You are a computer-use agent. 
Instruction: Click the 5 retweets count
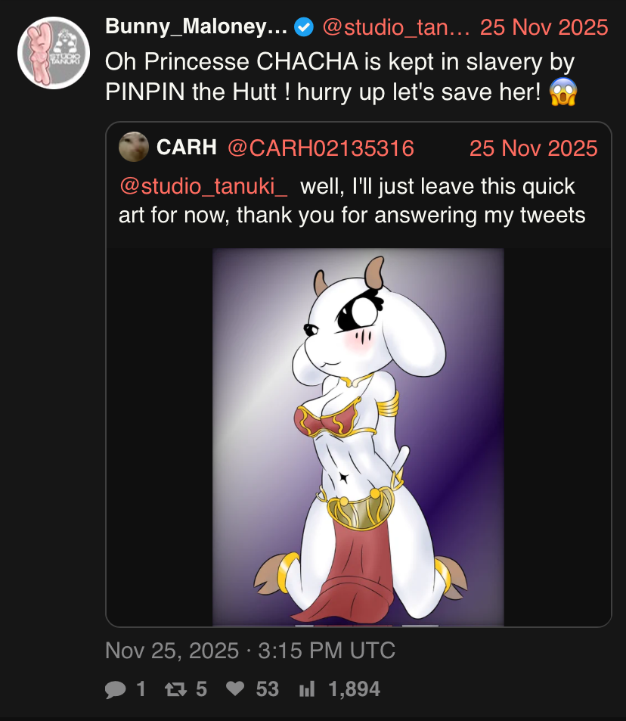click(x=201, y=689)
